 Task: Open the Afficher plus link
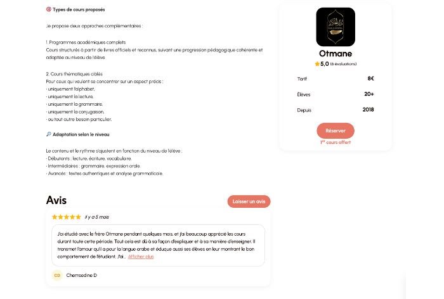coord(141,257)
